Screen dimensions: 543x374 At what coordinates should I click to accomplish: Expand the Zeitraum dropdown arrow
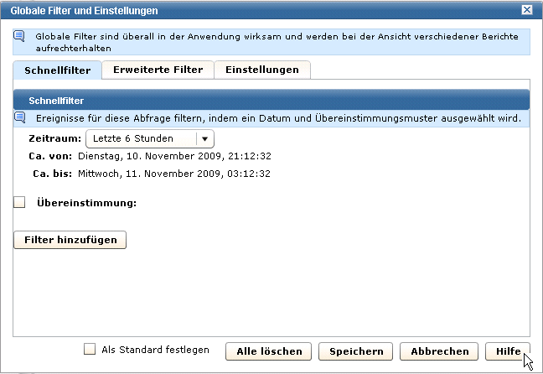pyautogui.click(x=204, y=138)
